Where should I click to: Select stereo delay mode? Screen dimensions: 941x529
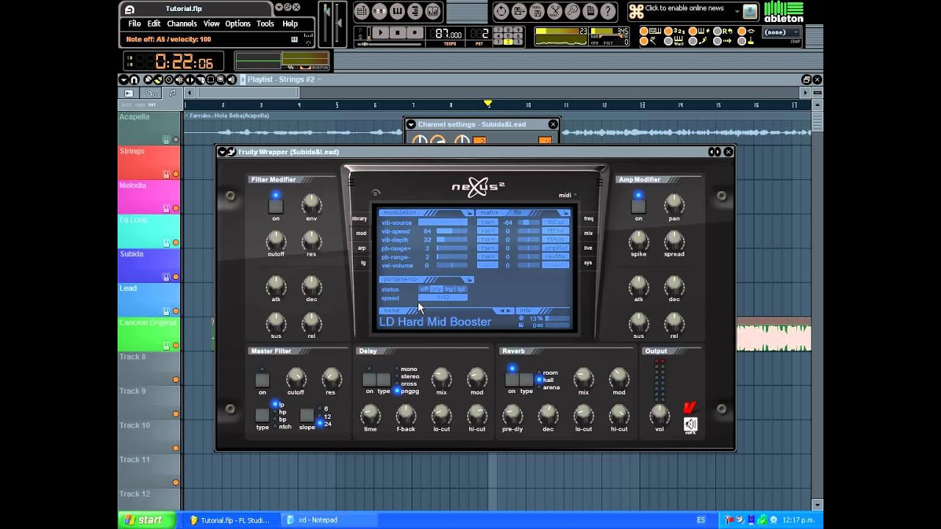(x=407, y=376)
